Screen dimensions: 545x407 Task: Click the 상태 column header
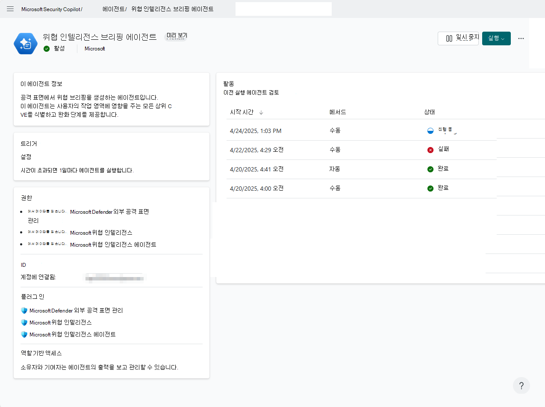[x=429, y=112]
